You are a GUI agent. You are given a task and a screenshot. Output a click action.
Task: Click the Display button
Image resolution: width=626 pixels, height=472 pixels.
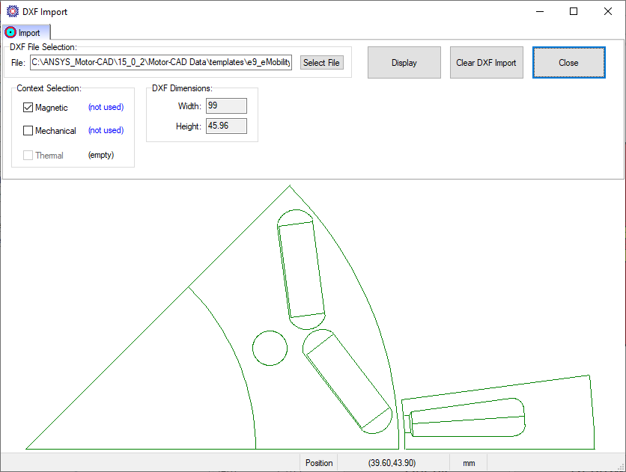(404, 63)
